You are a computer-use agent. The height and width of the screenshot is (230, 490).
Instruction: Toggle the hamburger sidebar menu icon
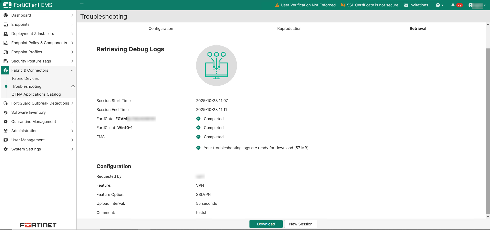click(x=82, y=5)
